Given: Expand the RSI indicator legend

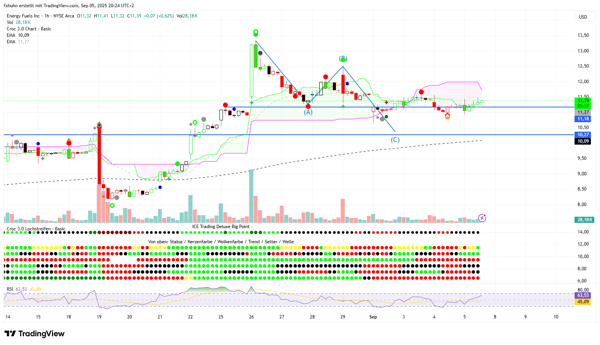Looking at the screenshot, I should click(10, 289).
